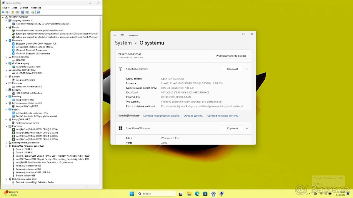This screenshot has width=353, height=198.
Task: Open the navigation hamburger menu in Settings
Action: click(122, 35)
